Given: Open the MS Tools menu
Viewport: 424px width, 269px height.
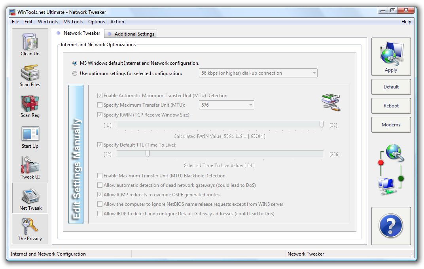Looking at the screenshot, I should (73, 22).
